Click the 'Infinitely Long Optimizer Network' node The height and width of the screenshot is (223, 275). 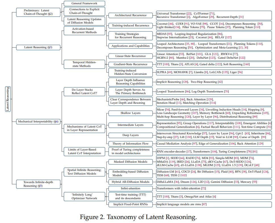(x=84, y=197)
